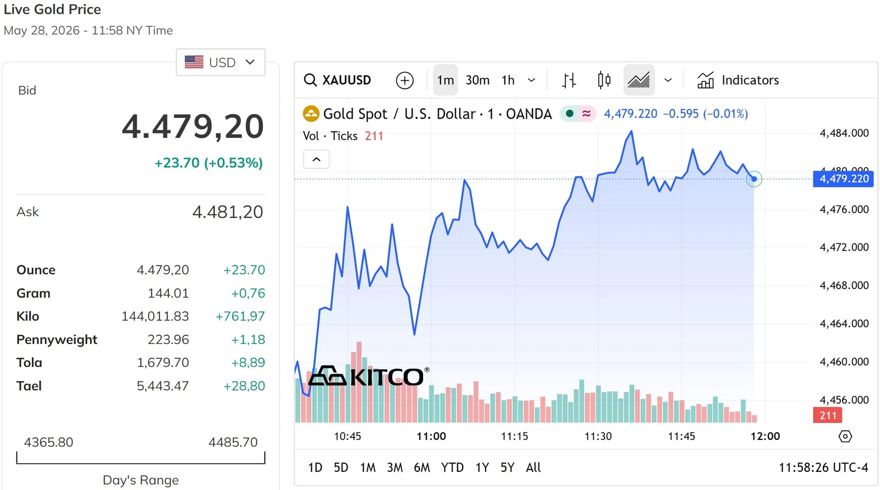Select the bar chart style icon

(x=569, y=80)
